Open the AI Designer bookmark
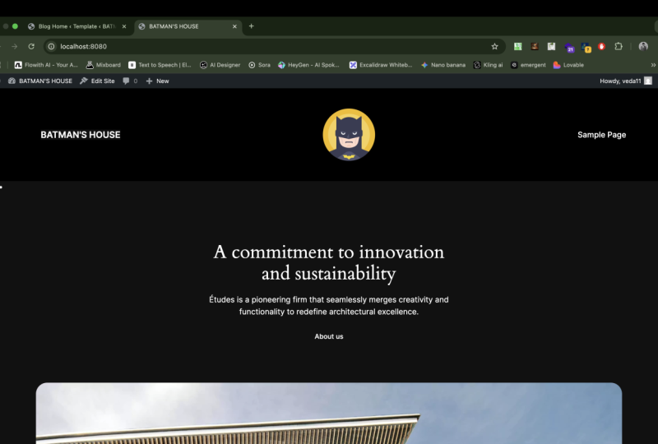 point(220,65)
